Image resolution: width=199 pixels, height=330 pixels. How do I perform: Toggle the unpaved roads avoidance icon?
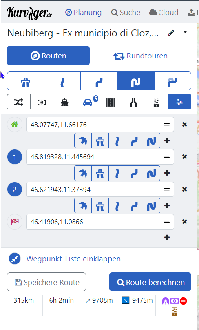(156, 102)
